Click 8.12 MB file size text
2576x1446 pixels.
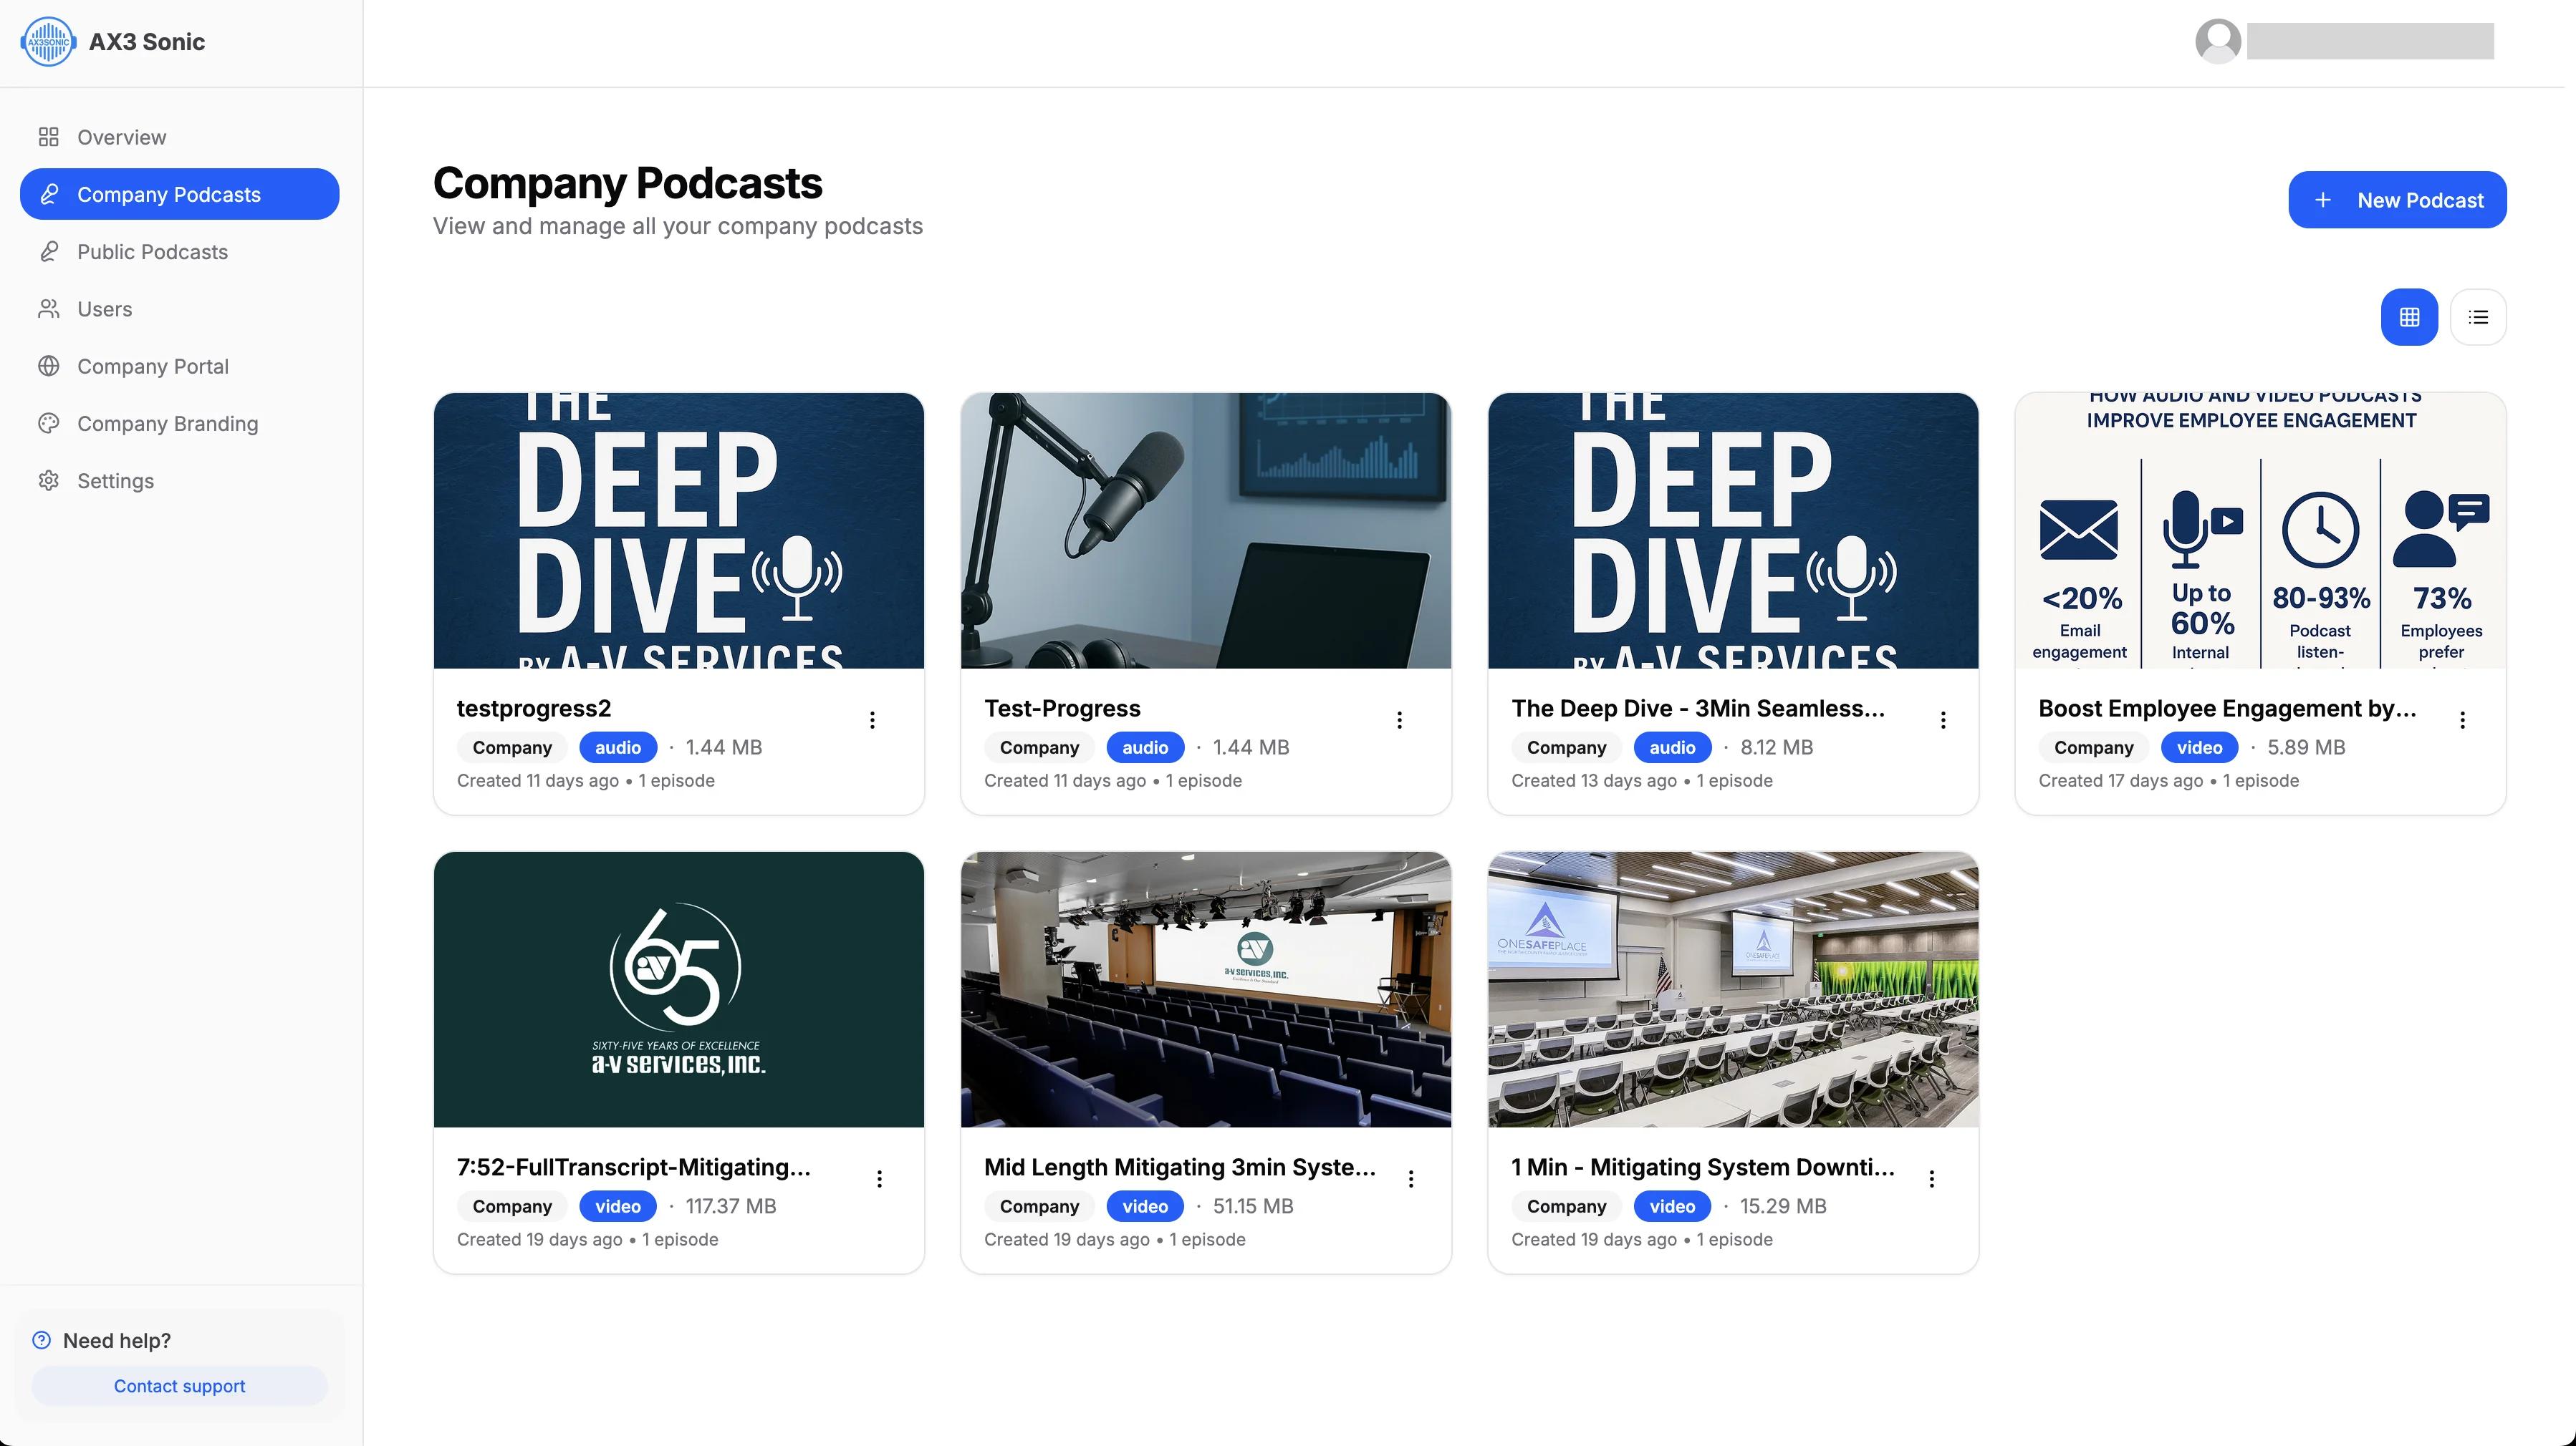pos(1776,747)
